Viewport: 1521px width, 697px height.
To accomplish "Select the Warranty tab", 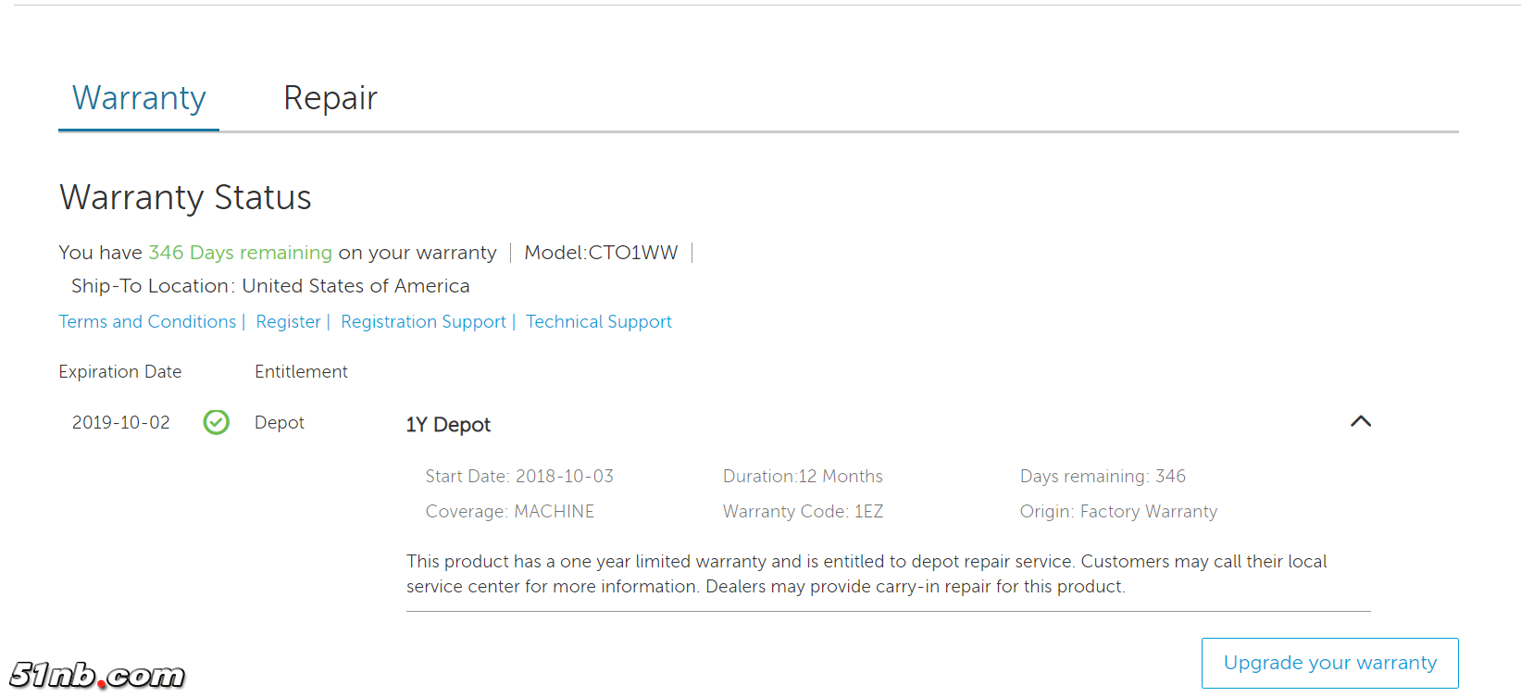I will point(139,98).
